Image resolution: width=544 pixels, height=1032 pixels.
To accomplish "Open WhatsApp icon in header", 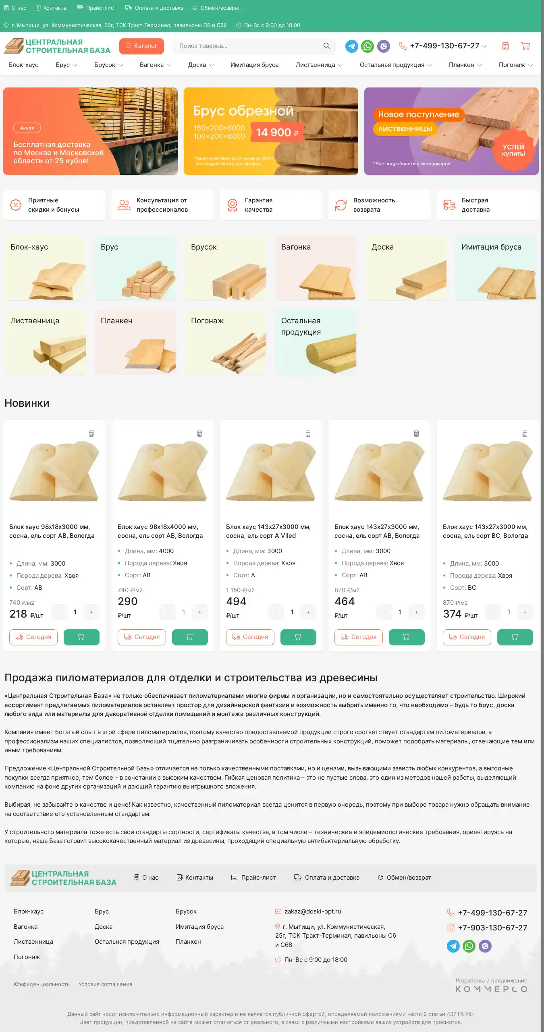I will pyautogui.click(x=368, y=46).
